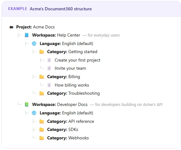Click document icon for Create your first project
Viewport: 181px width, 150px height.
point(49,60)
